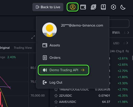Select the 2Z/USDC pair row
Image resolution: width=133 pixels, height=107 pixels.
[91, 96]
